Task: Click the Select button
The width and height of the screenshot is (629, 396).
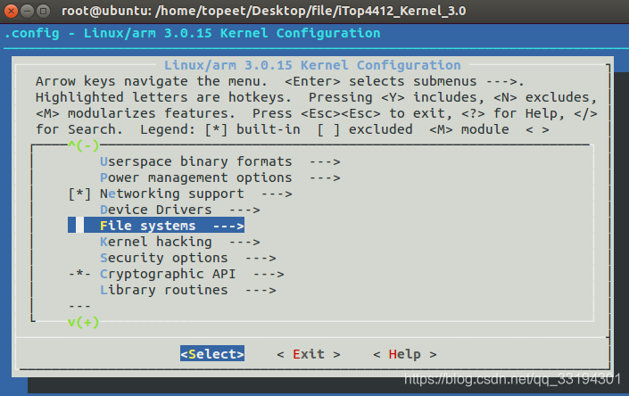Action: [212, 354]
